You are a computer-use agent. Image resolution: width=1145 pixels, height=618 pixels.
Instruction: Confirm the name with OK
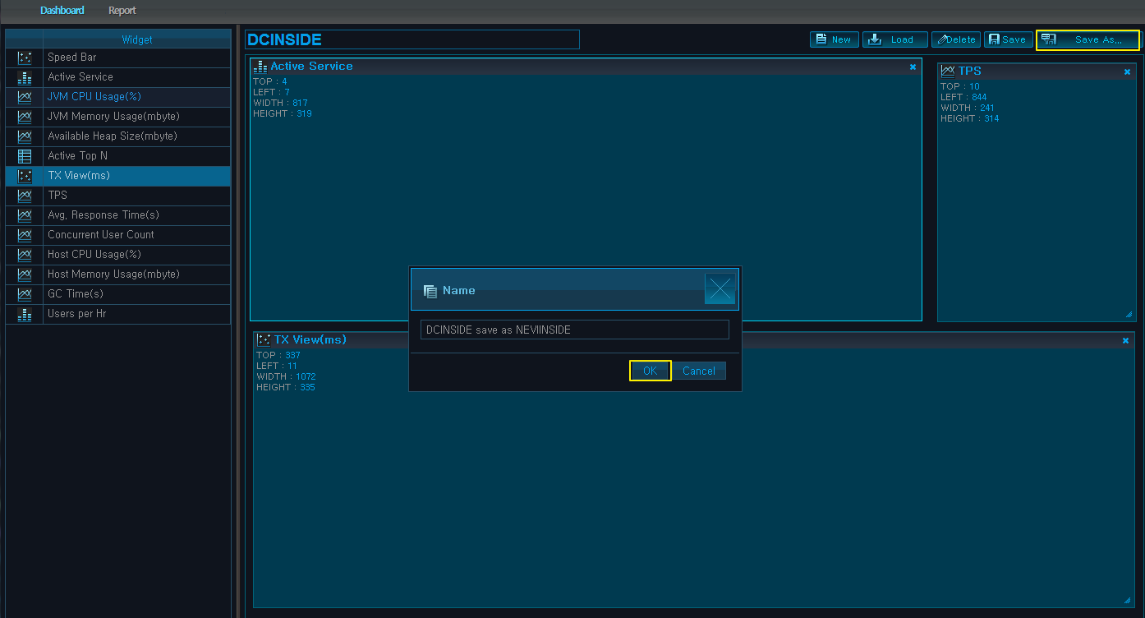[651, 371]
